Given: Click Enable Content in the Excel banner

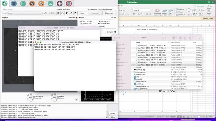Looking at the screenshot, I should coord(208,18).
